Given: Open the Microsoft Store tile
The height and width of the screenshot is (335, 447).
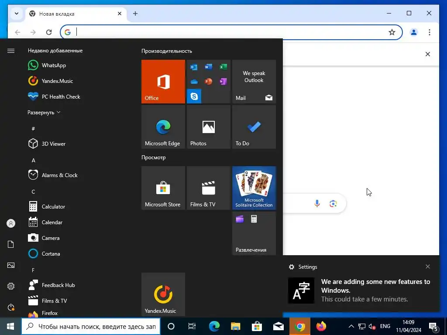Looking at the screenshot, I should point(163,188).
